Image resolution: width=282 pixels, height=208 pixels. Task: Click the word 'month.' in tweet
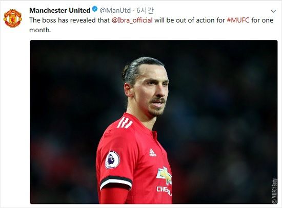[x=40, y=30]
